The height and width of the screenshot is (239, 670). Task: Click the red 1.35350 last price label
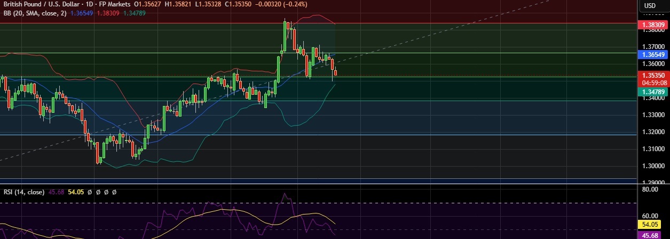click(x=652, y=76)
